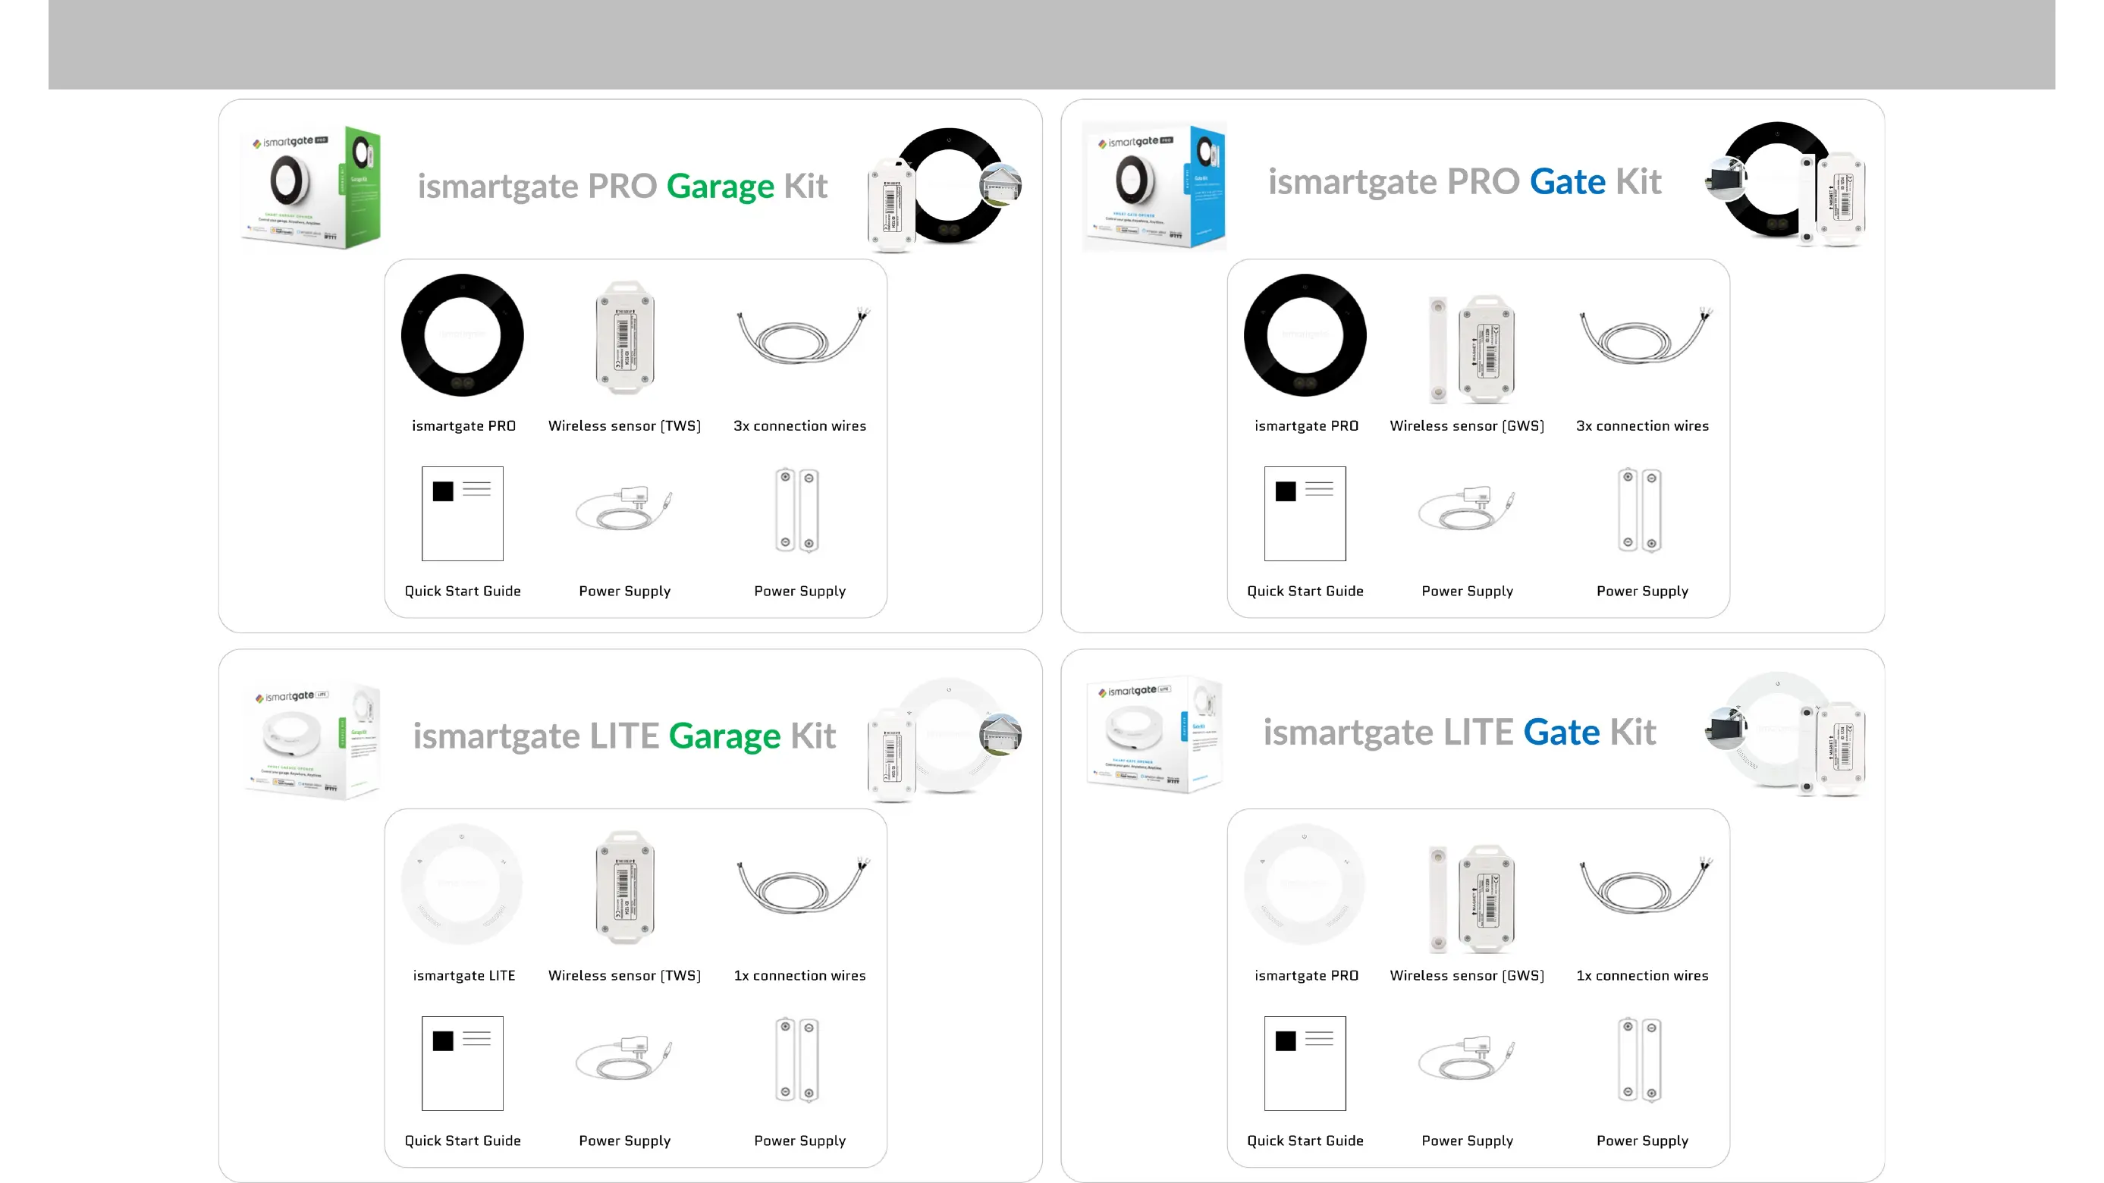2104x1183 pixels.
Task: Select the TWS wireless sensor image in PRO Garage Kit
Action: tap(625, 337)
